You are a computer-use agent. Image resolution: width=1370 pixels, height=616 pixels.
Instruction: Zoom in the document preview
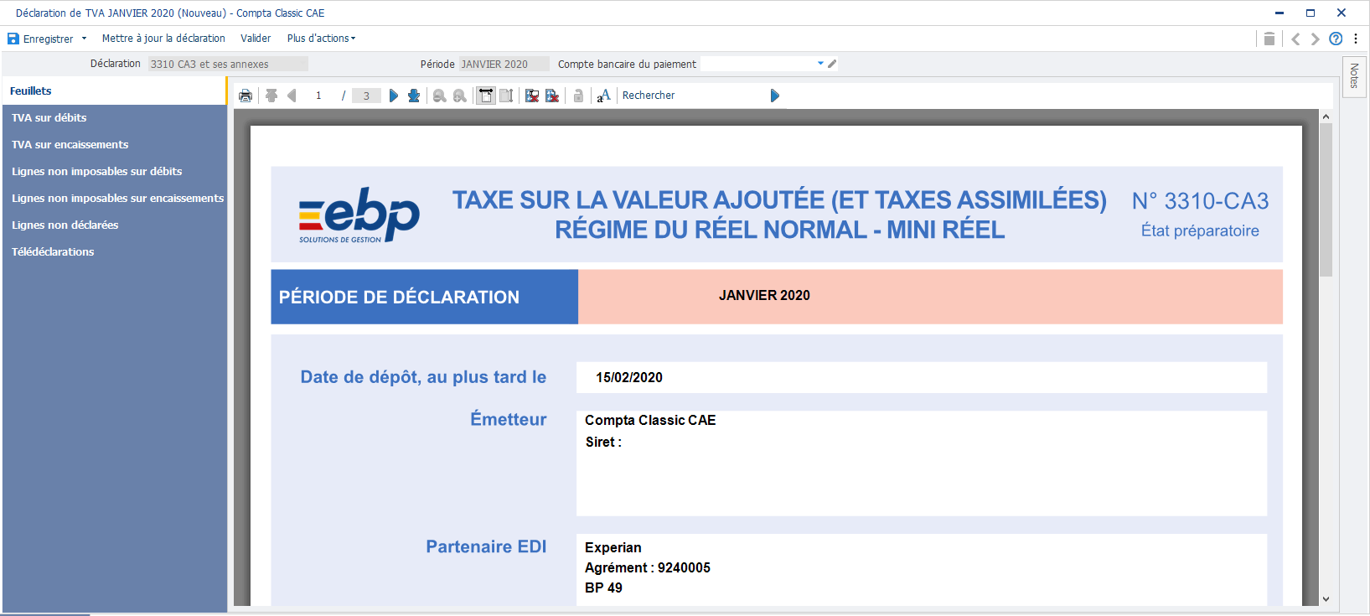pyautogui.click(x=460, y=96)
